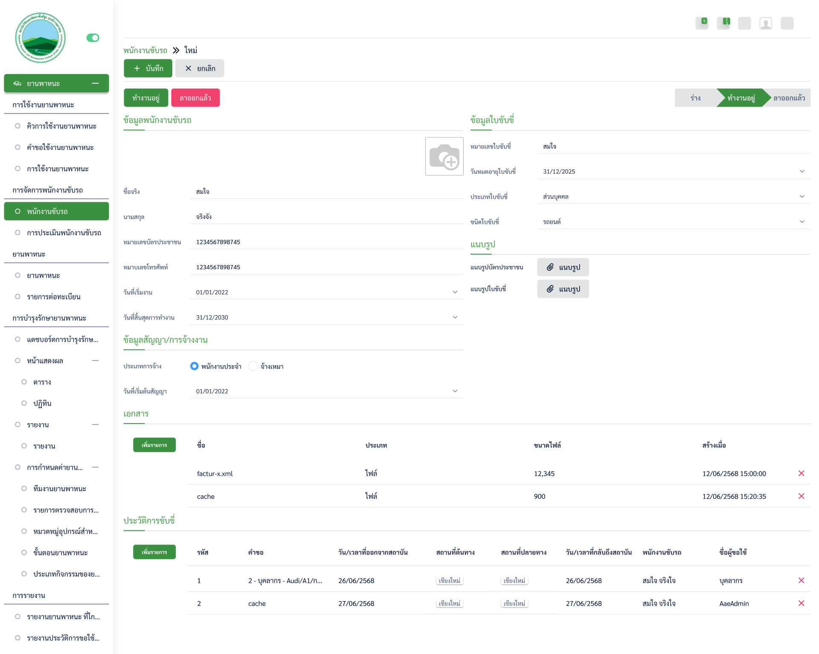Open the user profile avatar icon

[x=766, y=23]
